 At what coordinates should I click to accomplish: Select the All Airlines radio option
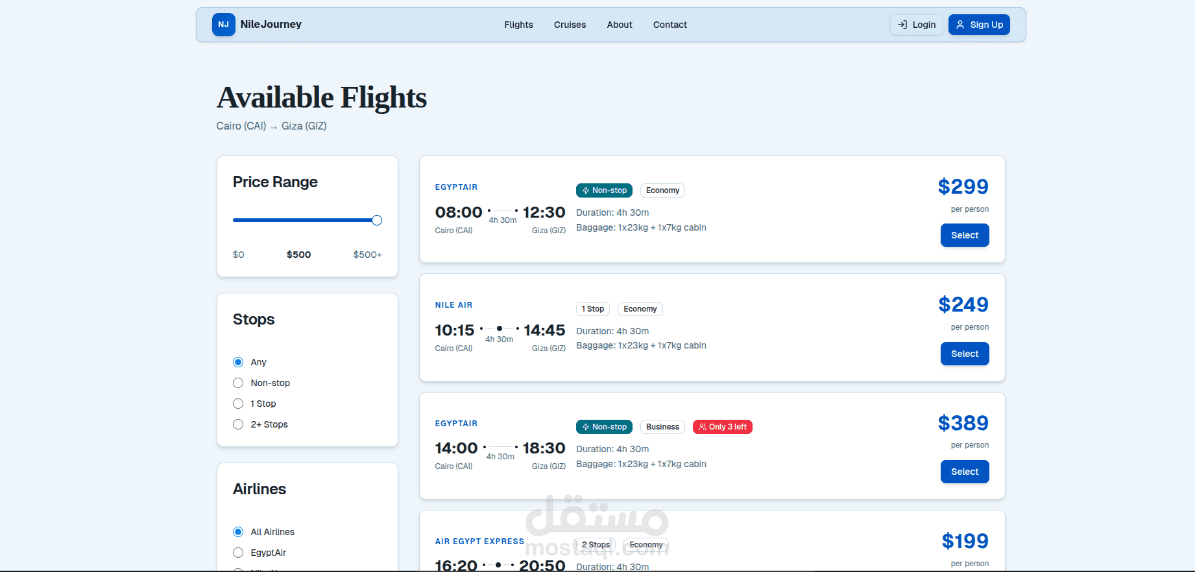coord(238,532)
